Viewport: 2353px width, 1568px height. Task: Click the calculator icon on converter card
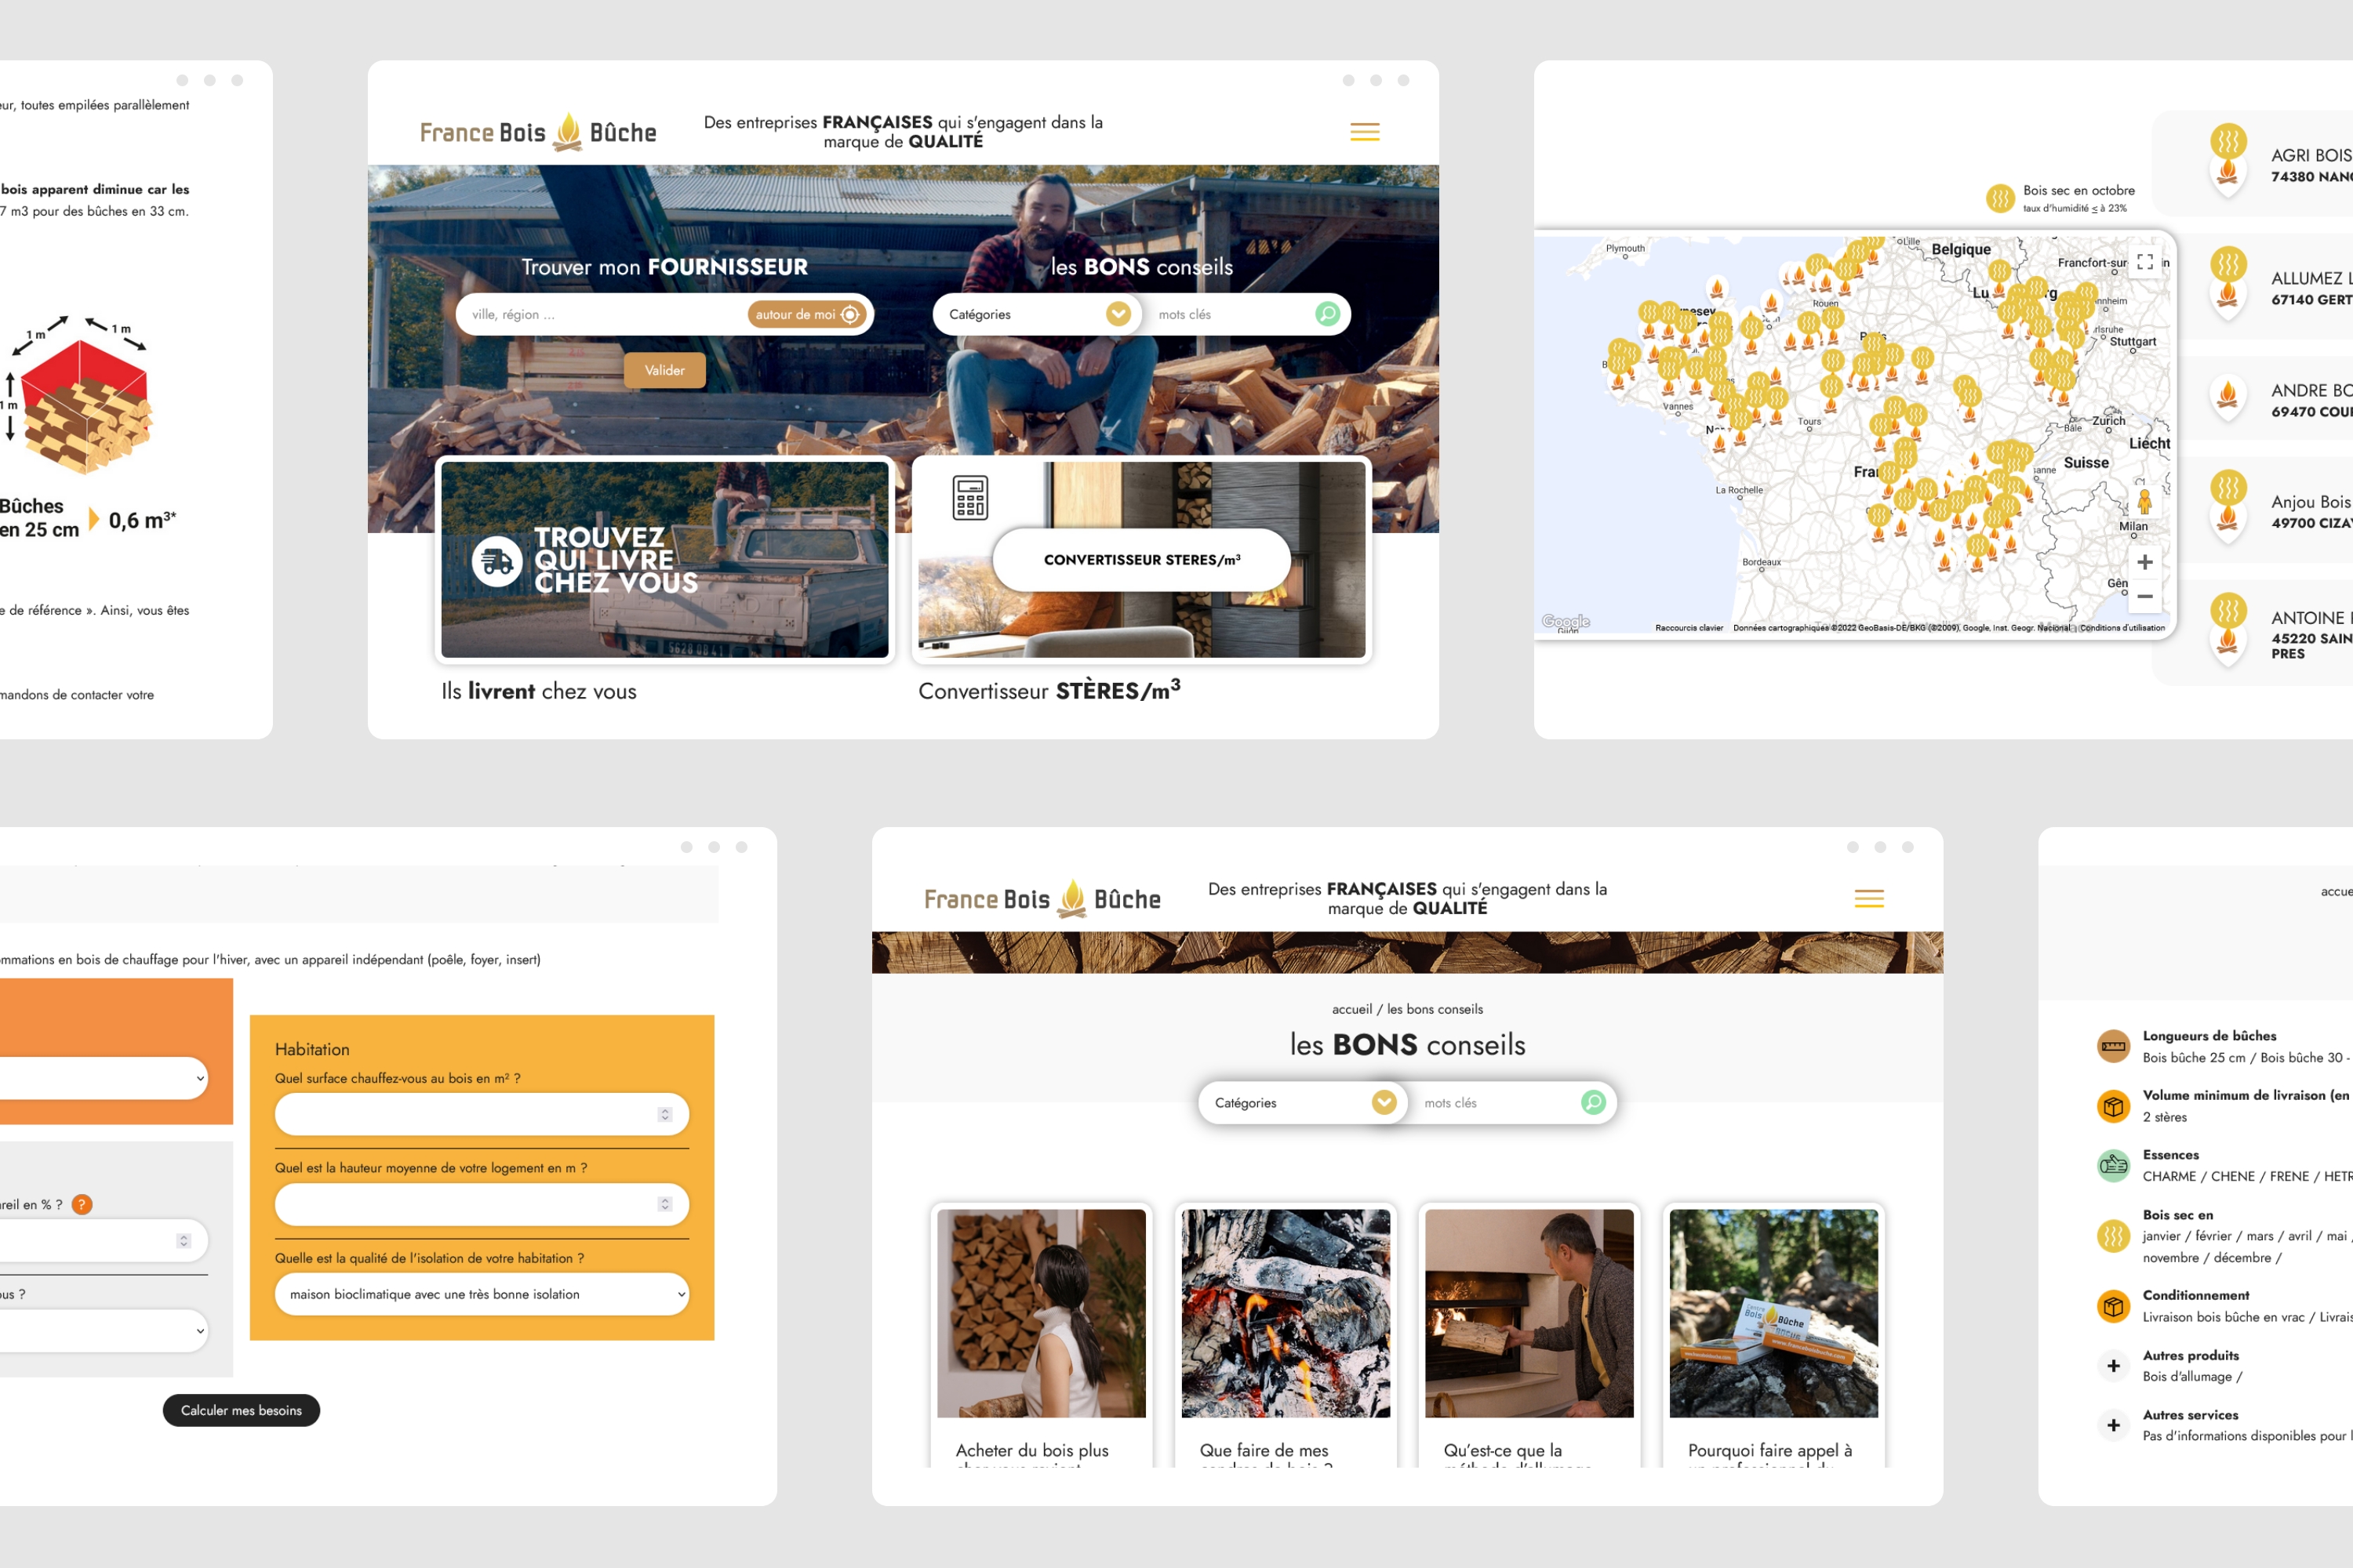coord(969,497)
